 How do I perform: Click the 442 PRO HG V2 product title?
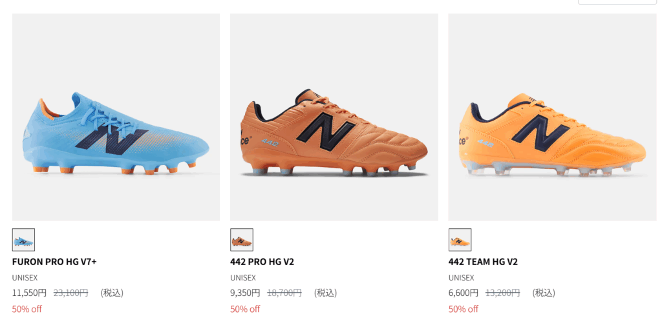[x=262, y=262]
